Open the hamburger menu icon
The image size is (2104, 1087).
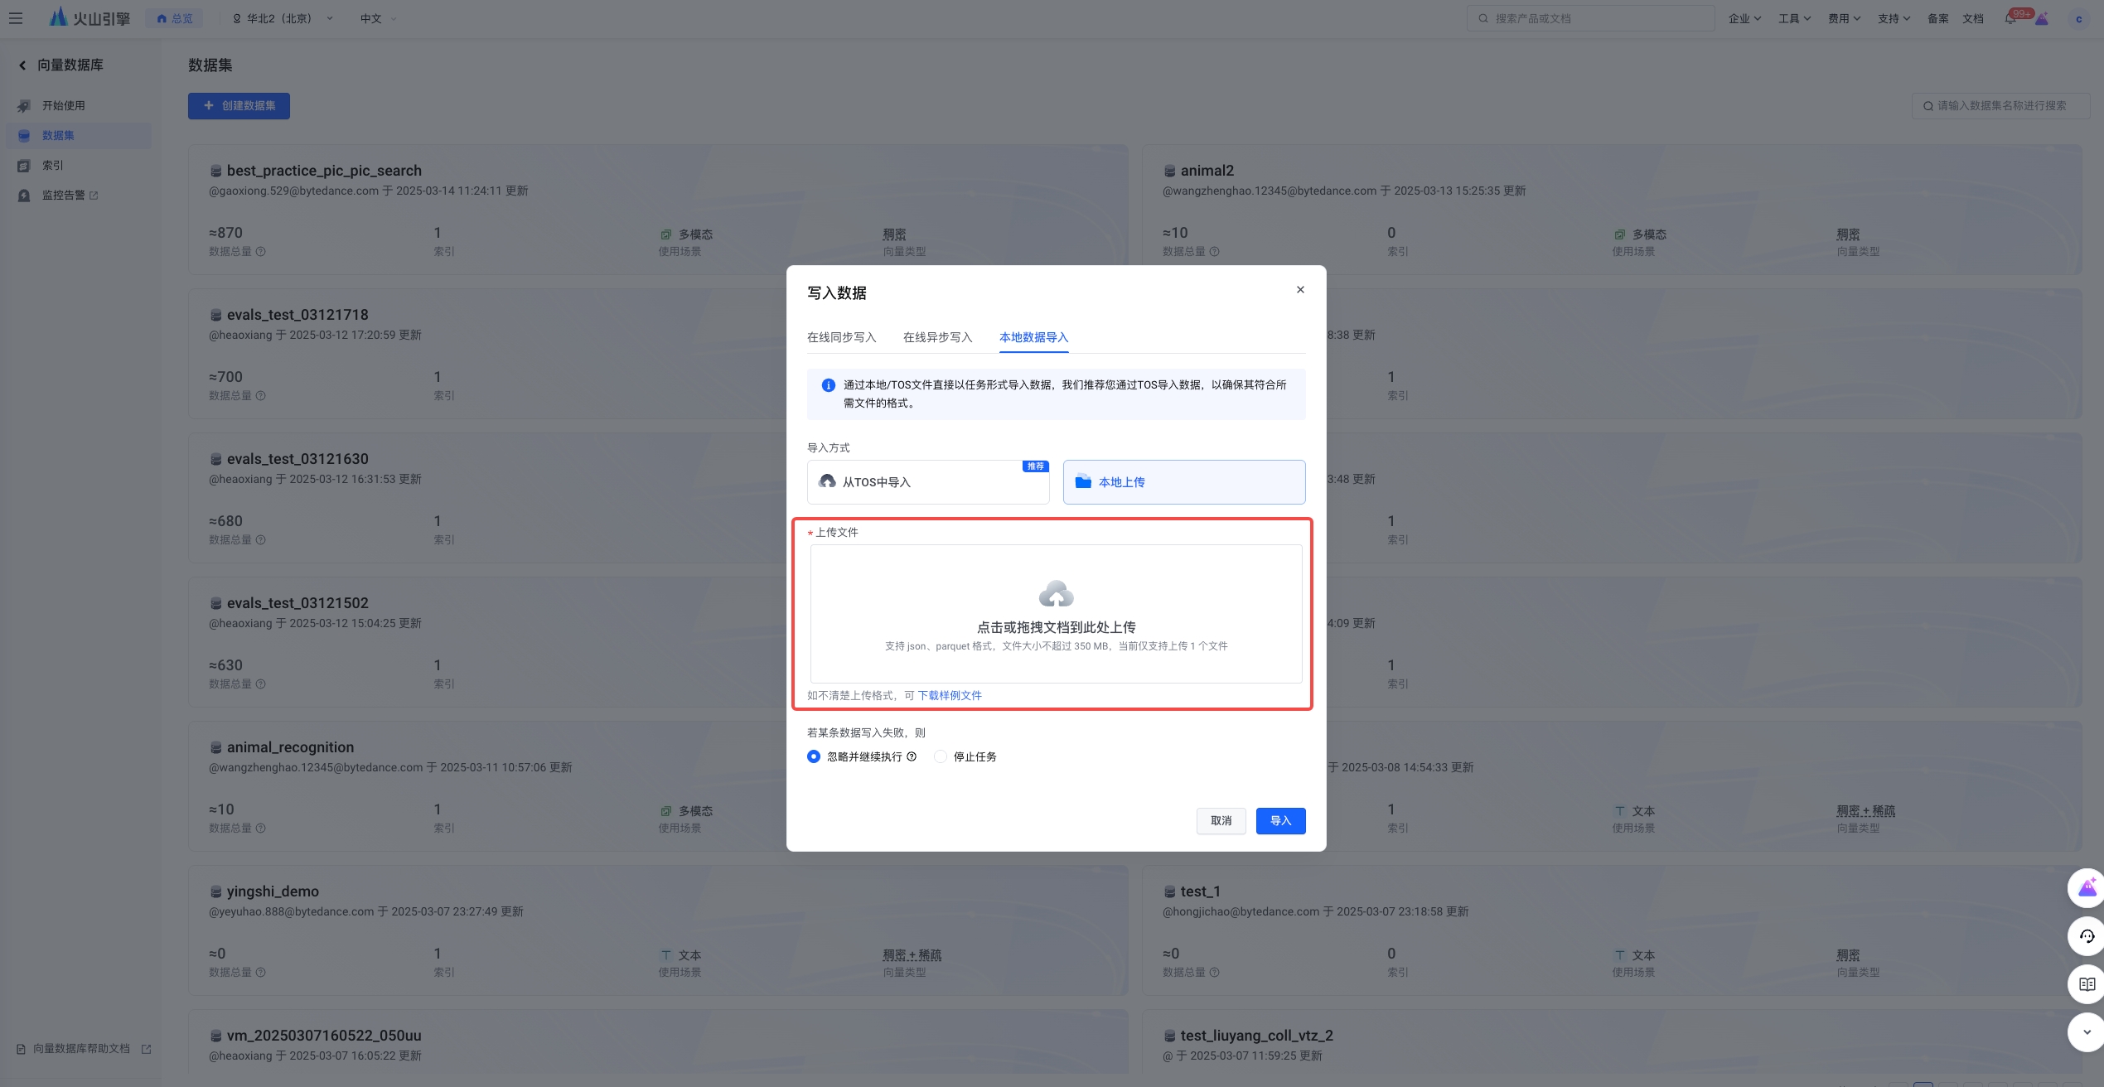pyautogui.click(x=16, y=18)
